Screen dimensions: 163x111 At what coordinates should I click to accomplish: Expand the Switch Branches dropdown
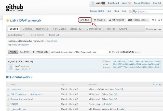pyautogui.click(x=18, y=35)
